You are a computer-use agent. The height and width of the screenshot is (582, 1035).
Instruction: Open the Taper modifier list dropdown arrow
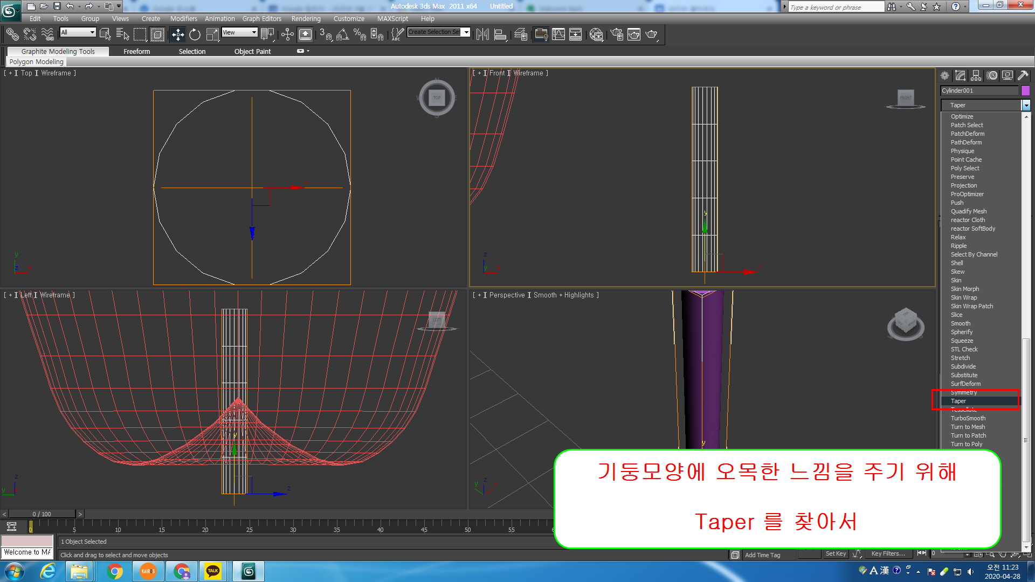click(x=1026, y=105)
